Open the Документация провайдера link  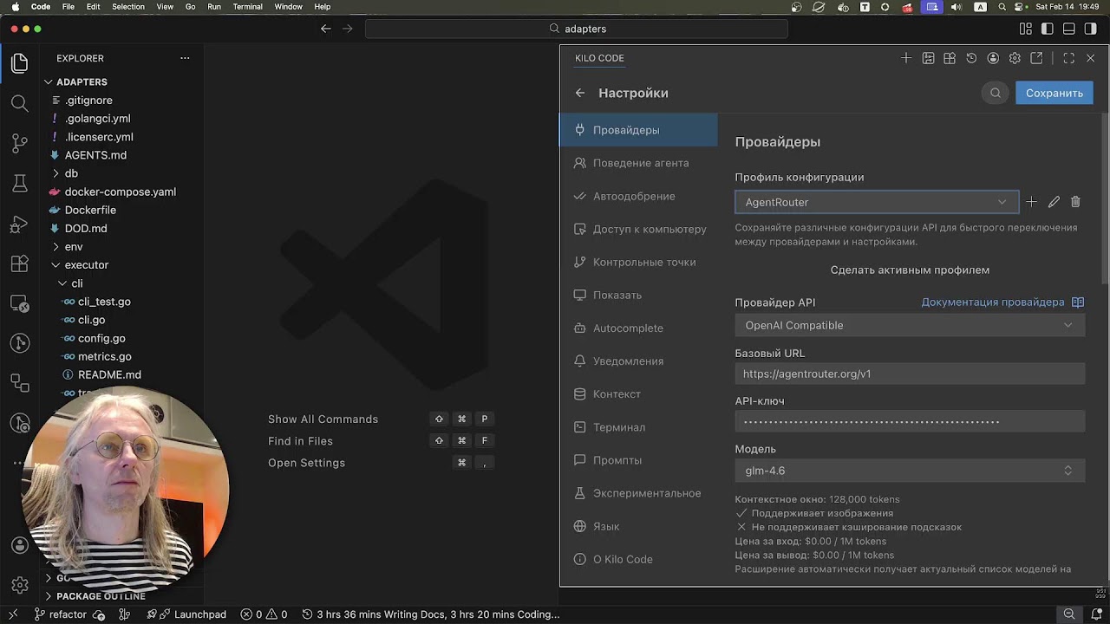pos(993,302)
